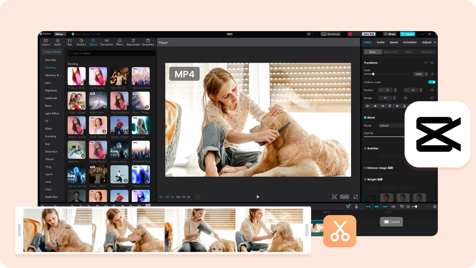The width and height of the screenshot is (476, 268).
Task: Click the timeline zoom in icon
Action: pyautogui.click(x=435, y=206)
